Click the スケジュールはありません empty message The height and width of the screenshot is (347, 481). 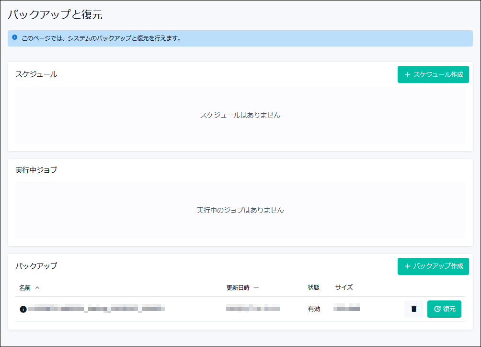pos(240,115)
